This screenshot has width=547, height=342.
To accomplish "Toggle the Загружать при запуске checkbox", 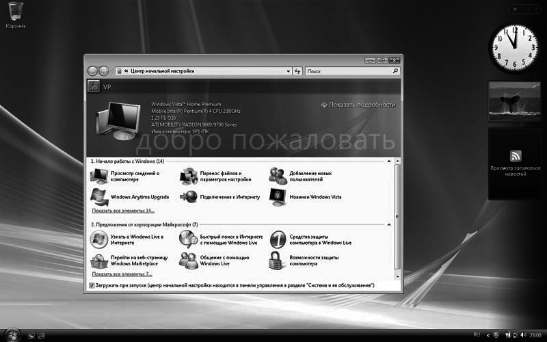I will (92, 285).
